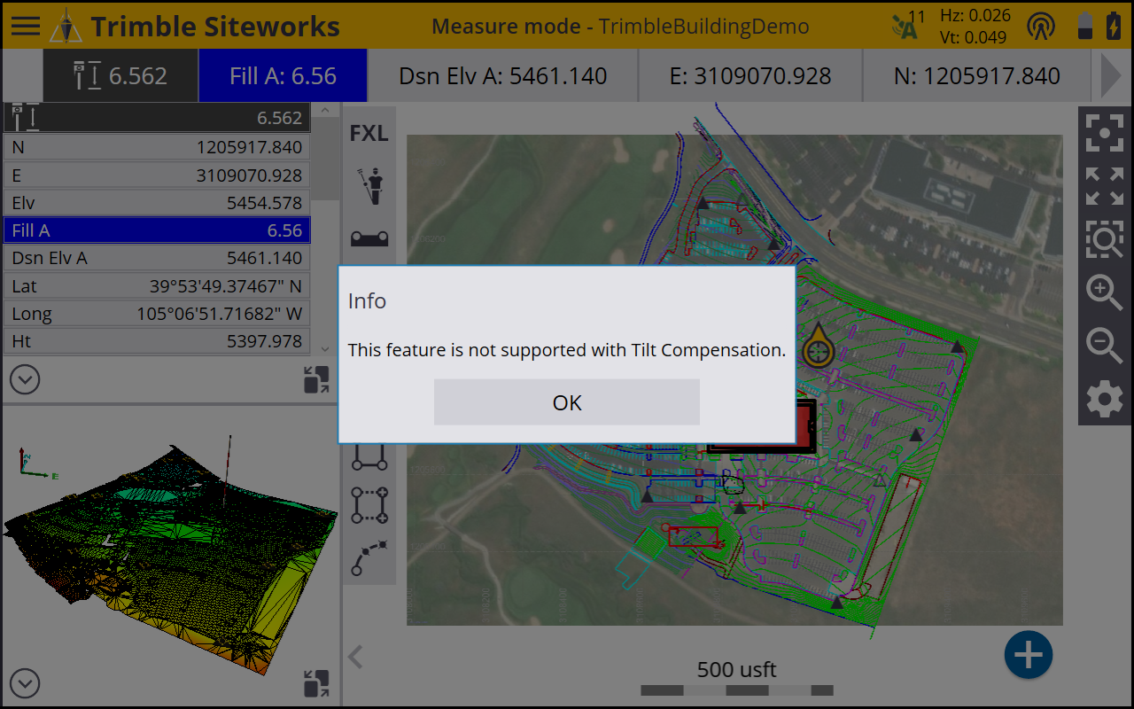Collapse the side panel with left chevron
Screen dimensions: 1134x709
click(x=355, y=657)
